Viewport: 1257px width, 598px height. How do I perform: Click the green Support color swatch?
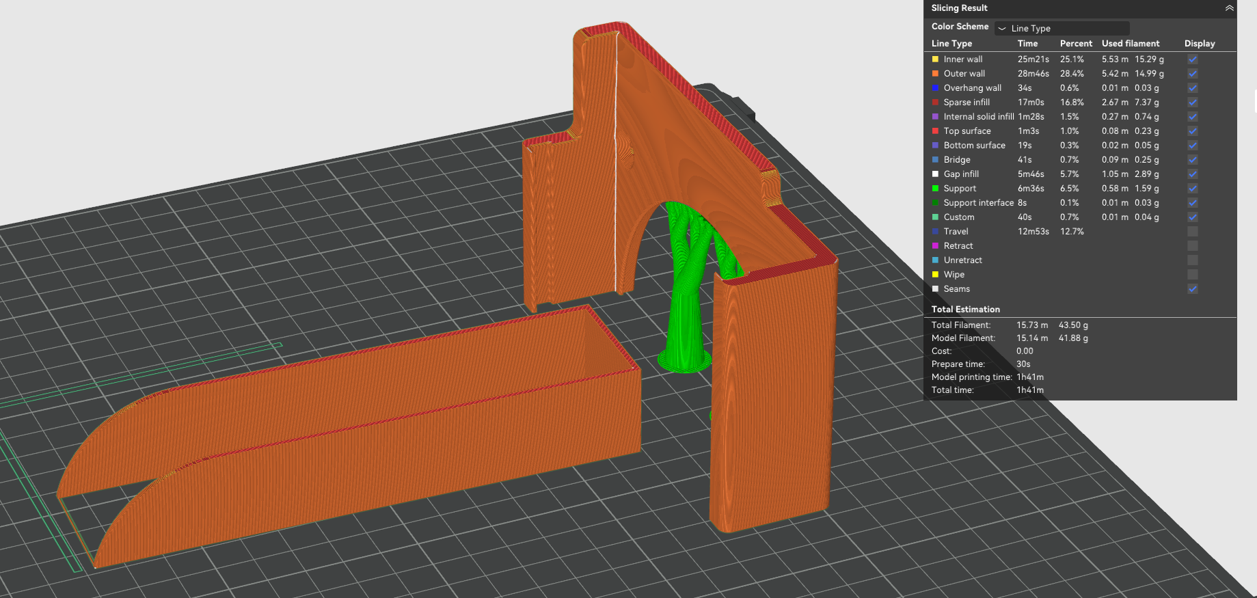[x=935, y=189]
